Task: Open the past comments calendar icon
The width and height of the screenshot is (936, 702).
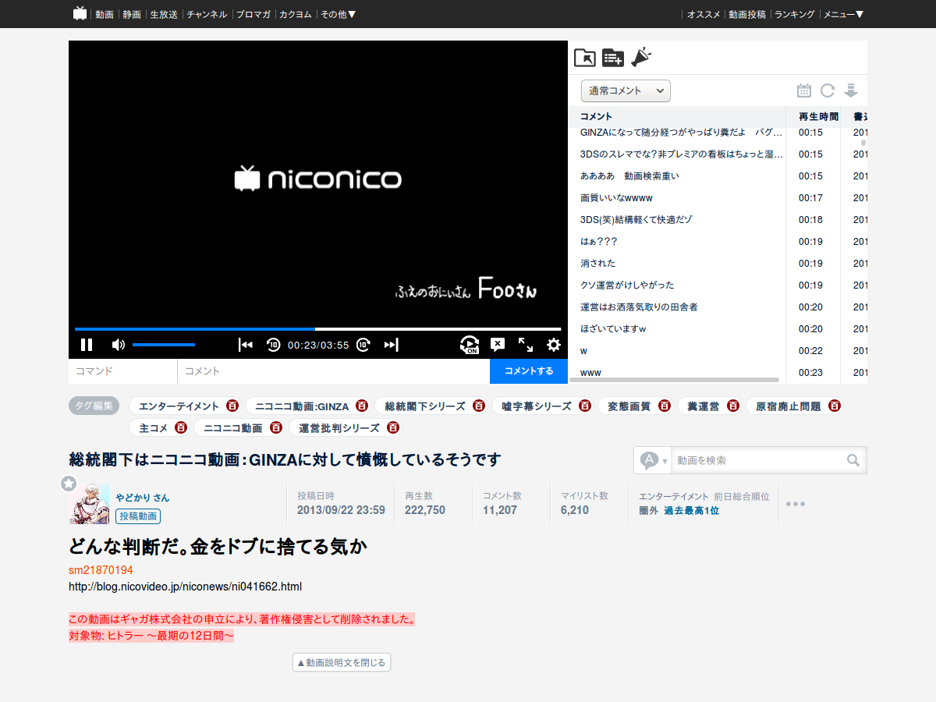Action: (x=804, y=90)
